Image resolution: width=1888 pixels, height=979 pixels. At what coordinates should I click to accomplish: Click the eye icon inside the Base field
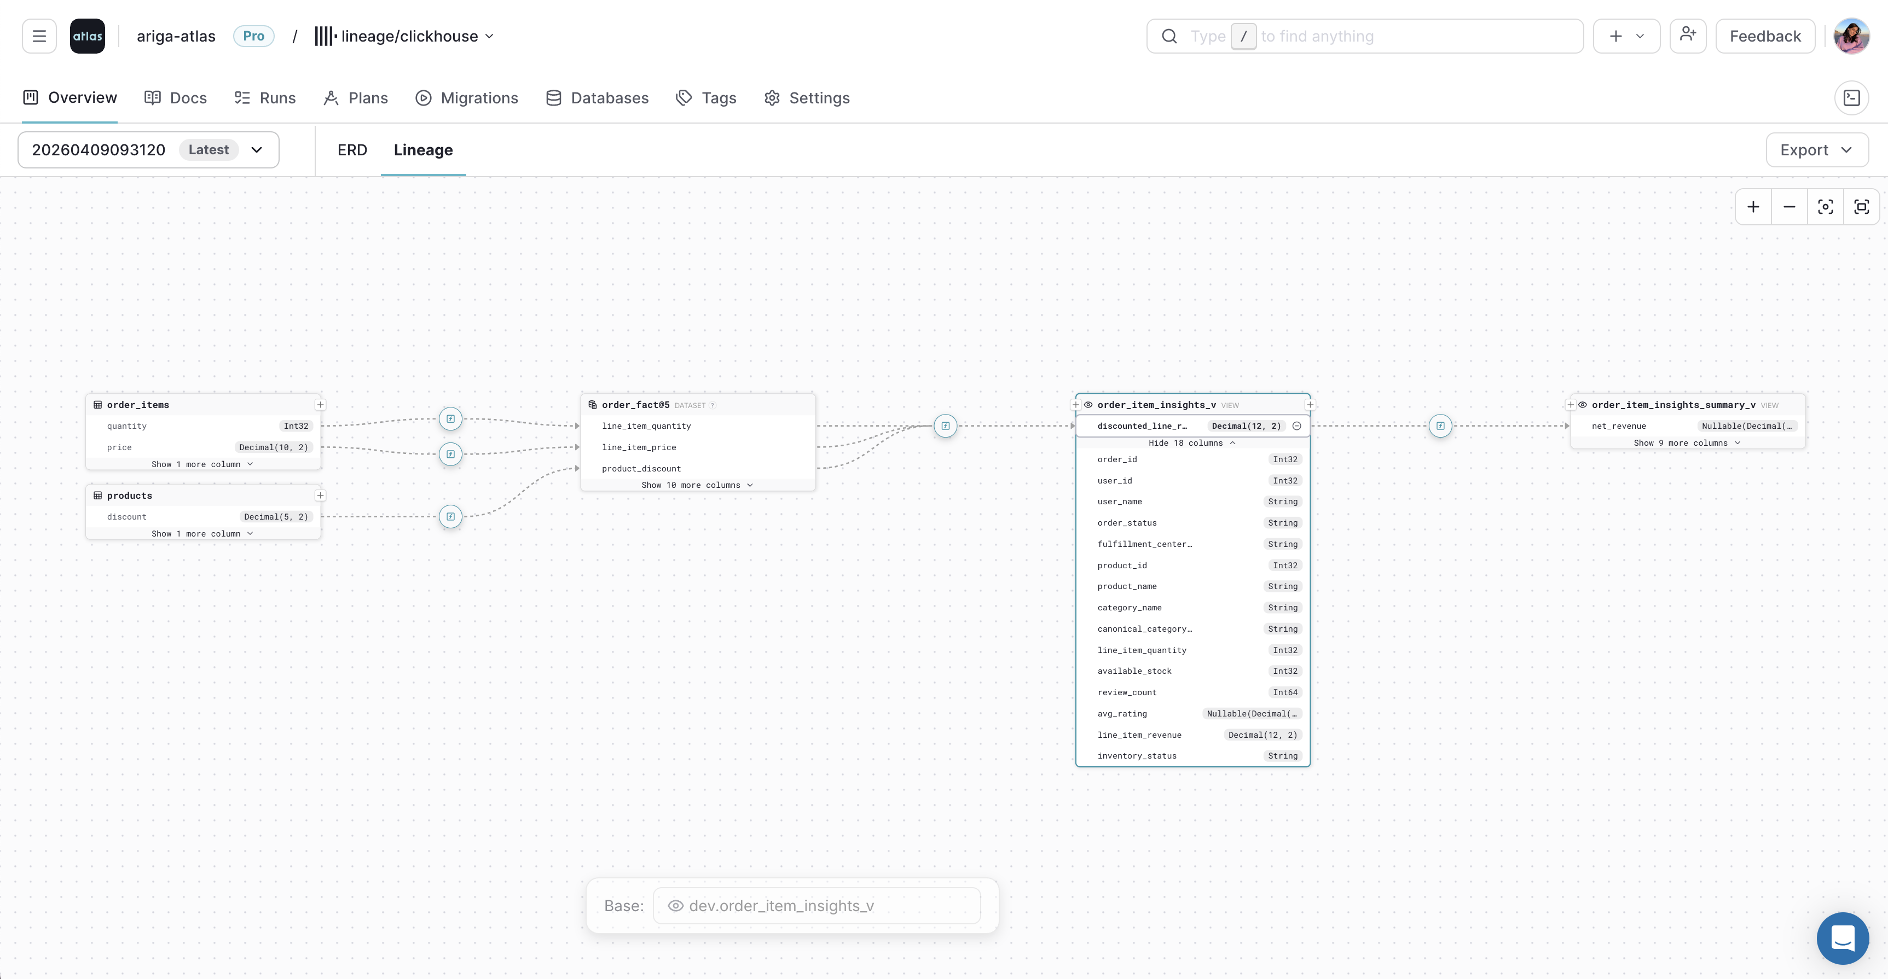coord(676,906)
